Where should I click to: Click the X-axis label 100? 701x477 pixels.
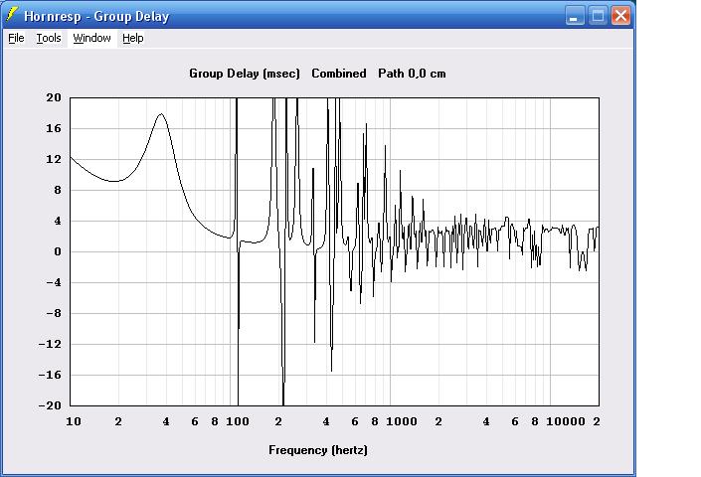point(238,421)
